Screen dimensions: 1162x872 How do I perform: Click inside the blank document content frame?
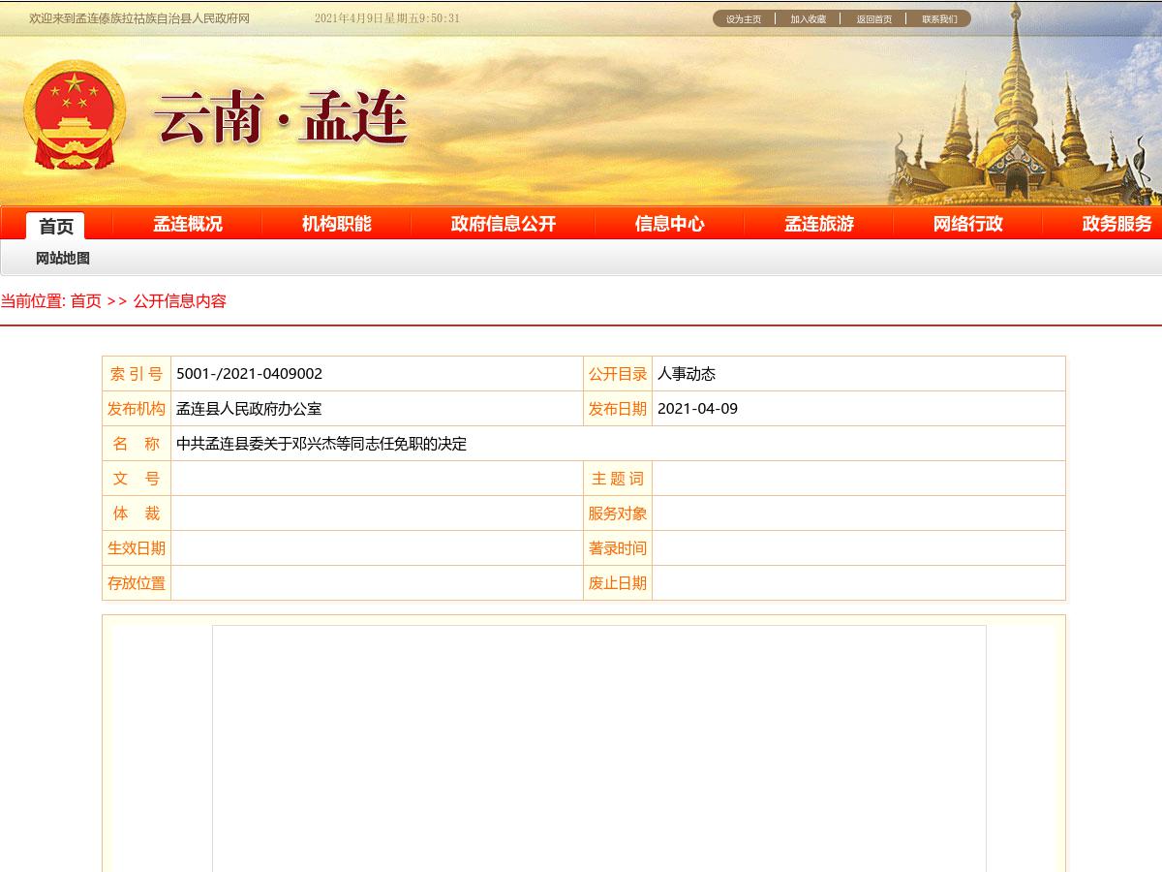599,748
